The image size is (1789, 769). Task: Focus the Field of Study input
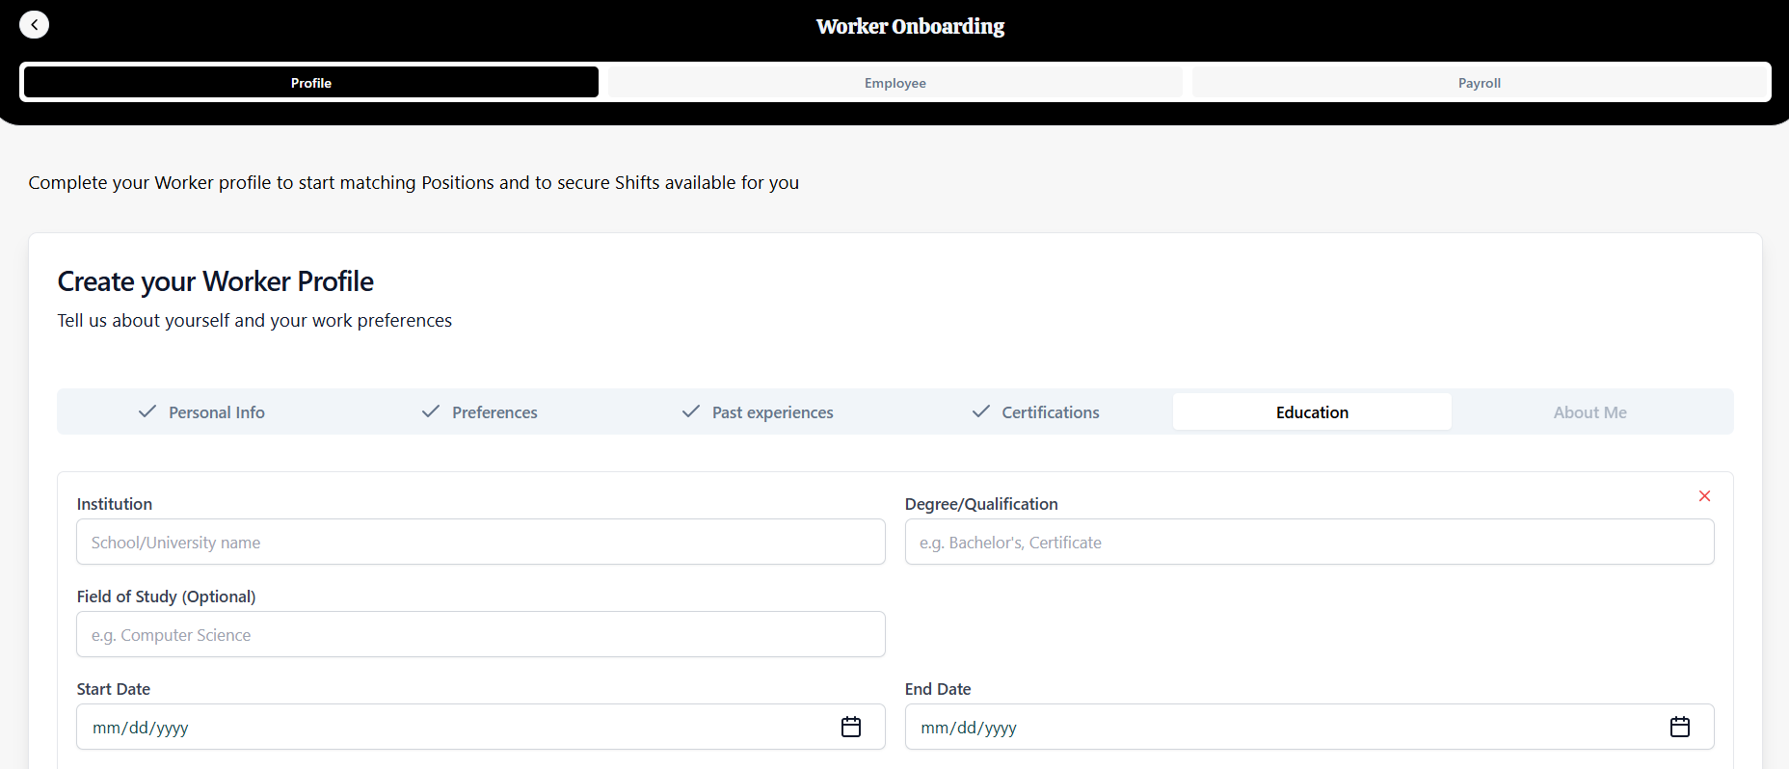[x=481, y=635]
